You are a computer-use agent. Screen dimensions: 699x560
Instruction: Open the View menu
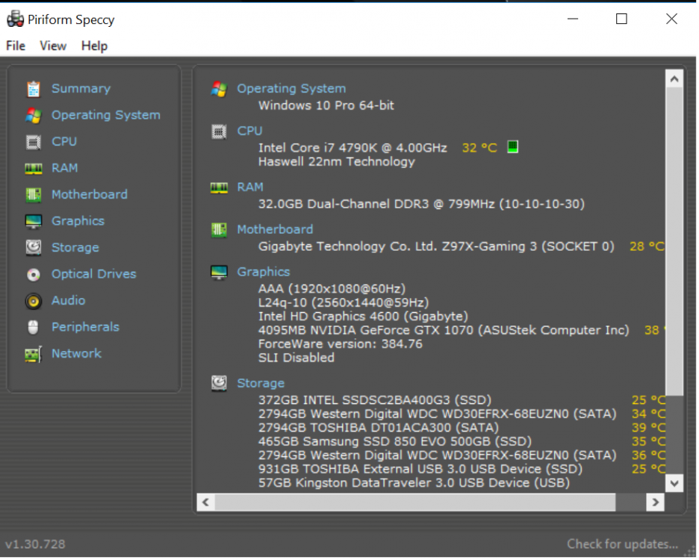pyautogui.click(x=53, y=46)
